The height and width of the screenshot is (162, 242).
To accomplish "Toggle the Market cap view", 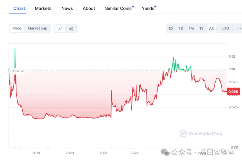I will click(x=37, y=28).
